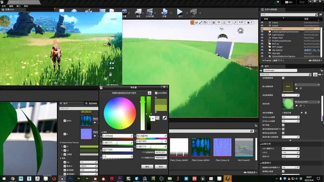This screenshot has width=324, height=182.
Task: Click the hex linear value field
Action: [160, 152]
